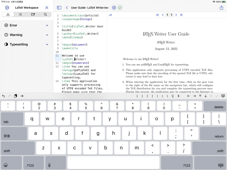Screen dimensions: 227x170
Task: Tap the space bar
Action: coord(113,163)
